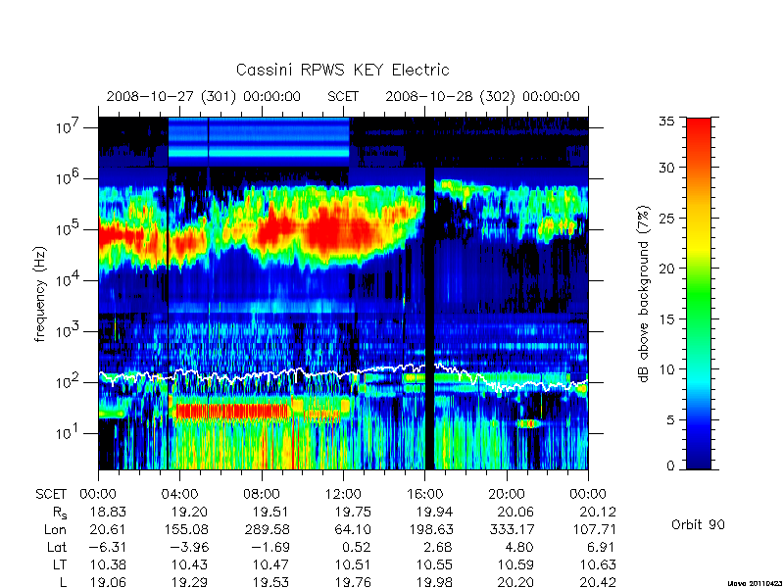This screenshot has height=588, width=784.
Task: Click the Rs value "20.12"
Action: 597,512
